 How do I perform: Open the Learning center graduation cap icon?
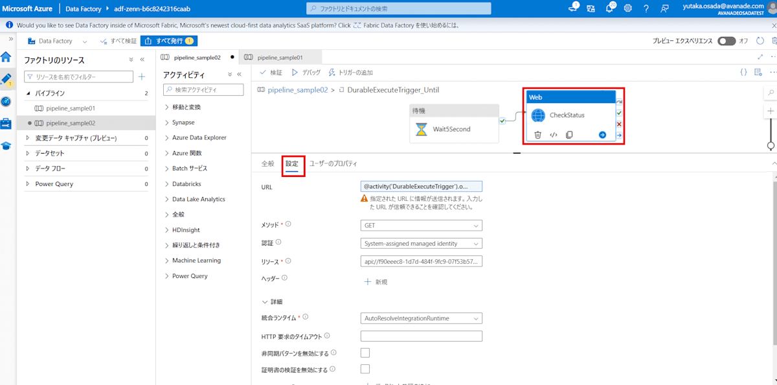tap(6, 146)
